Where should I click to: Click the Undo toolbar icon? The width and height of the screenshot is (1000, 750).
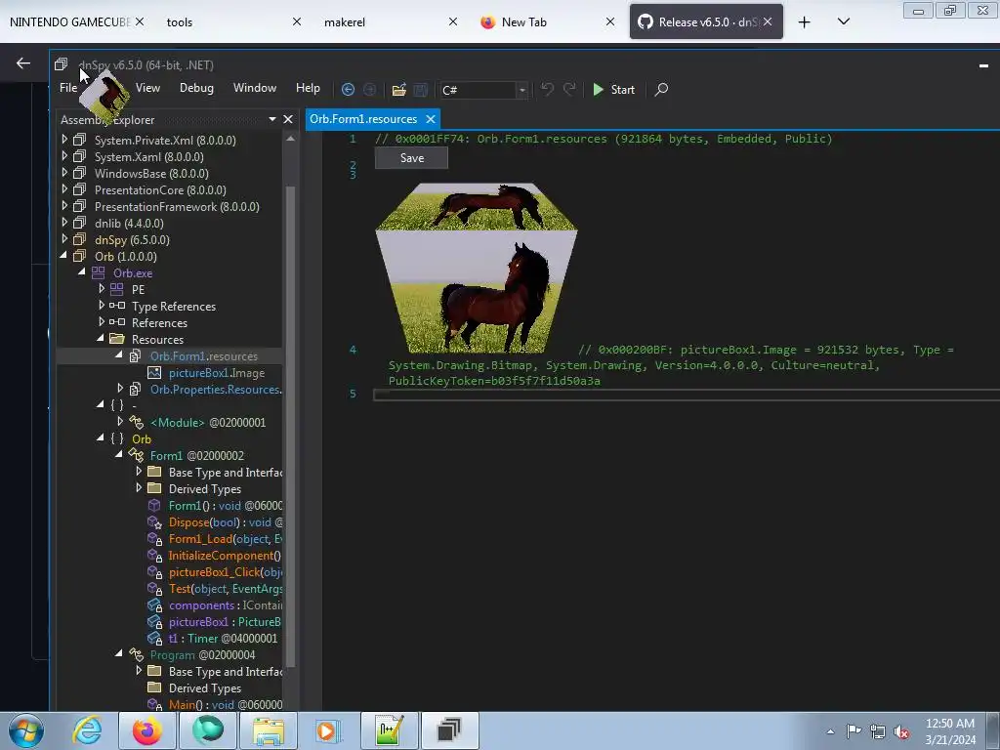[x=547, y=89]
